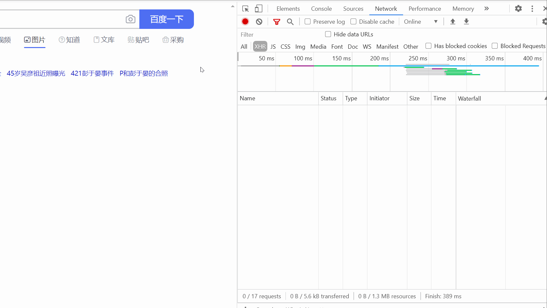Stop recording network log
547x308 pixels.
click(x=245, y=21)
